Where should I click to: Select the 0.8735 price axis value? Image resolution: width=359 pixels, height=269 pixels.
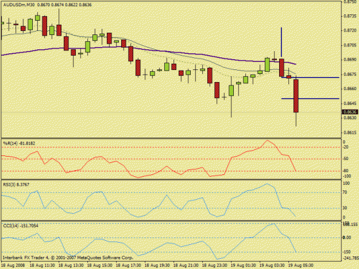click(350, 16)
